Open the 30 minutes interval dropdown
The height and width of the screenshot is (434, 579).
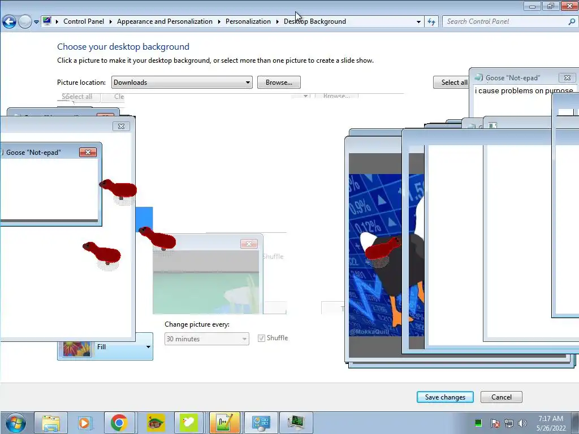pos(206,339)
